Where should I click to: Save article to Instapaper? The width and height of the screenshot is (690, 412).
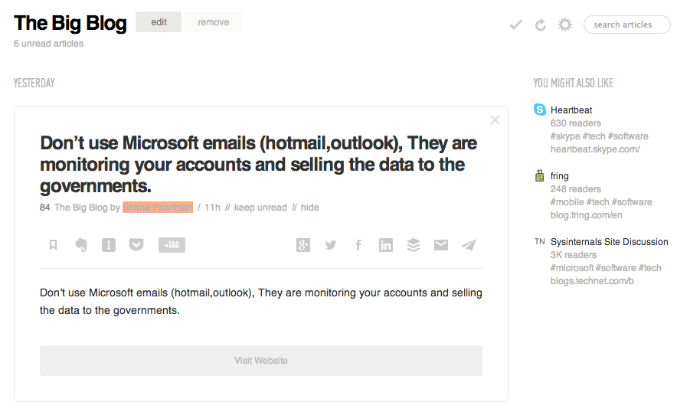(109, 245)
